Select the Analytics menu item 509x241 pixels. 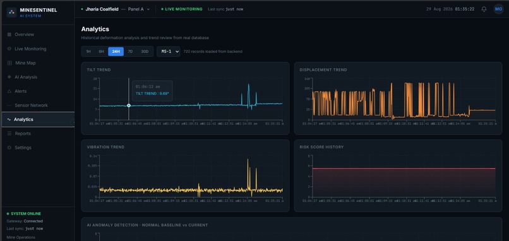(x=38, y=119)
